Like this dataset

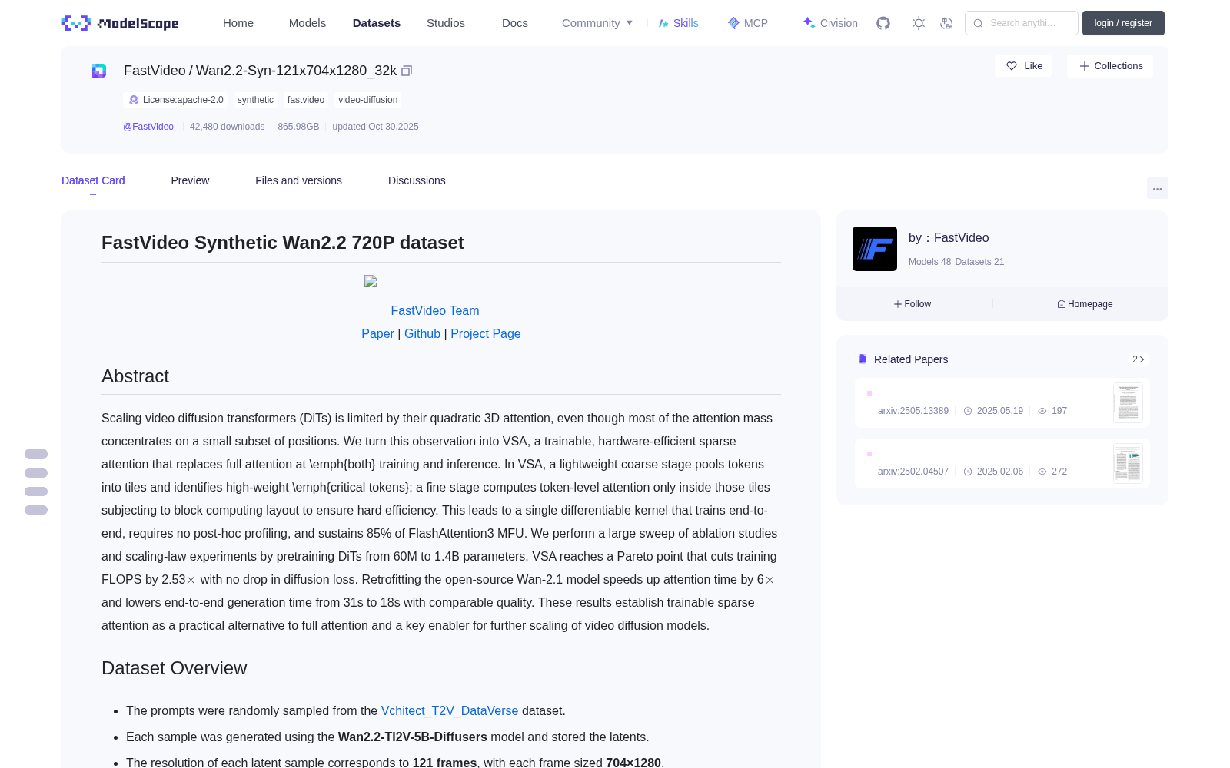tap(1024, 66)
